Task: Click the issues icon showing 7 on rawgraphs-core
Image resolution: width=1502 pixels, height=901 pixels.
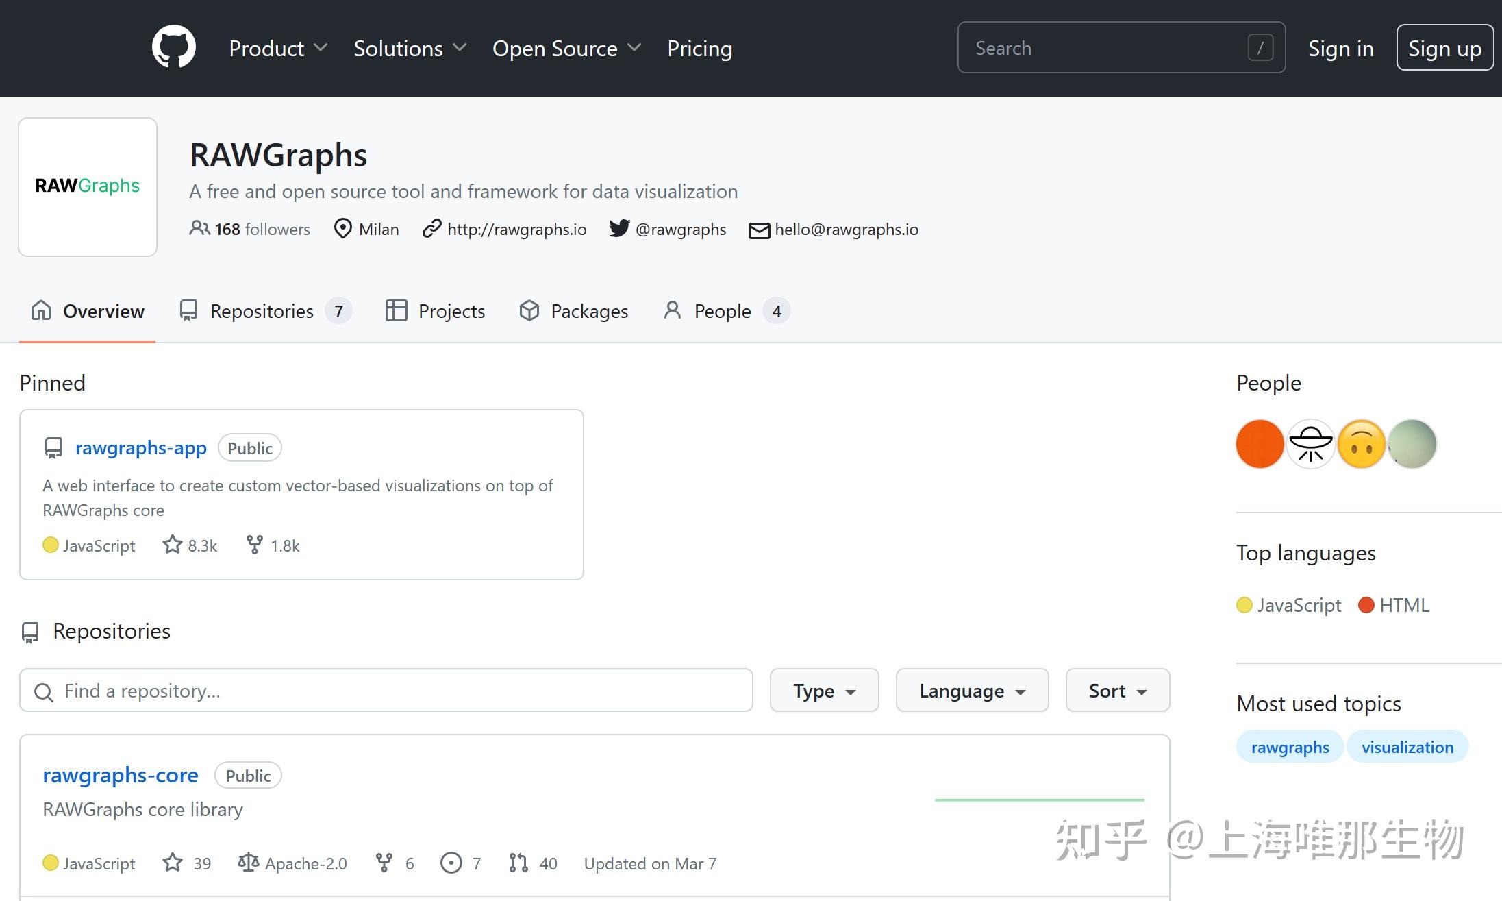Action: click(451, 863)
